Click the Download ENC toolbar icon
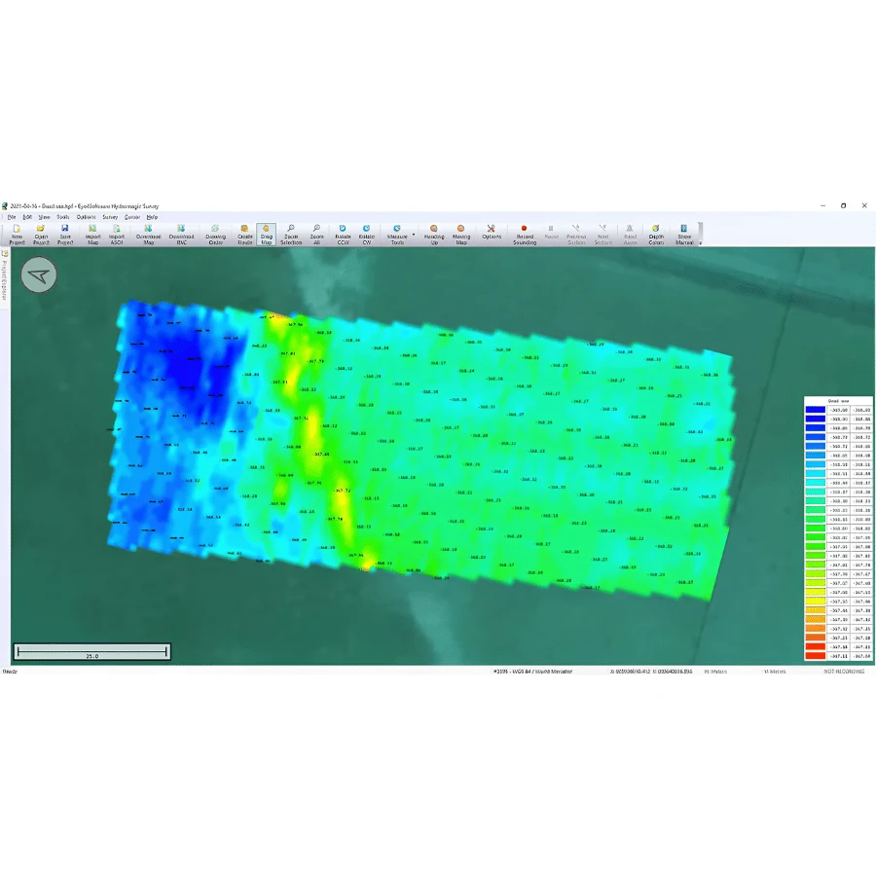Image resolution: width=876 pixels, height=876 pixels. click(181, 235)
